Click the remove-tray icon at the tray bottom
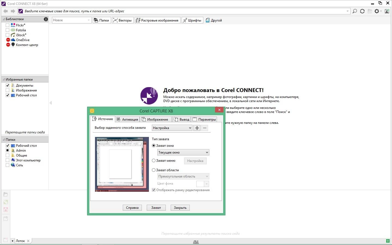The image size is (392, 245). pyautogui.click(x=5, y=240)
